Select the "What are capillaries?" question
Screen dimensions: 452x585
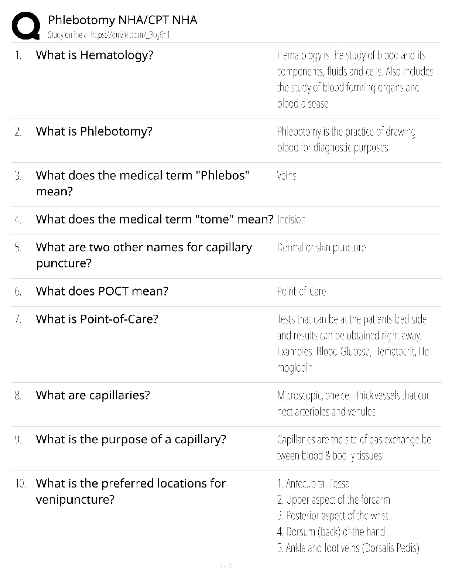coord(93,395)
